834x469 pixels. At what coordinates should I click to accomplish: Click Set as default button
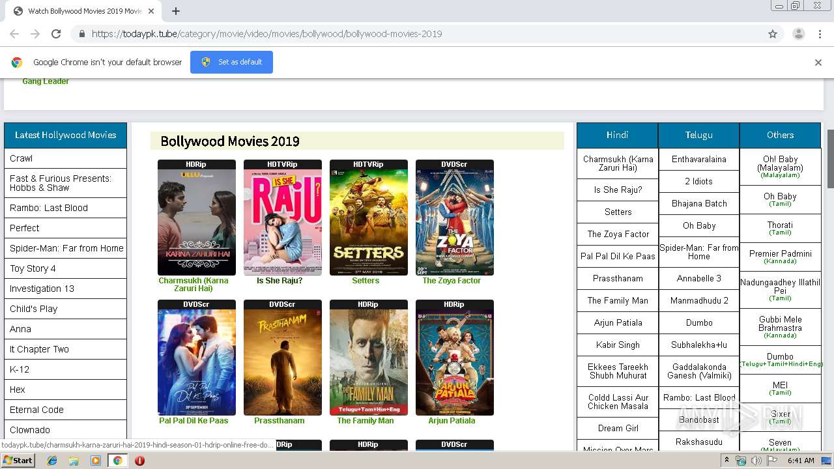[x=231, y=62]
